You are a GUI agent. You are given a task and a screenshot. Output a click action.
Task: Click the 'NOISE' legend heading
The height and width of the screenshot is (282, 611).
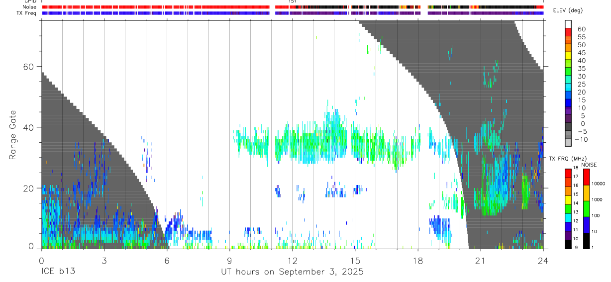589,165
